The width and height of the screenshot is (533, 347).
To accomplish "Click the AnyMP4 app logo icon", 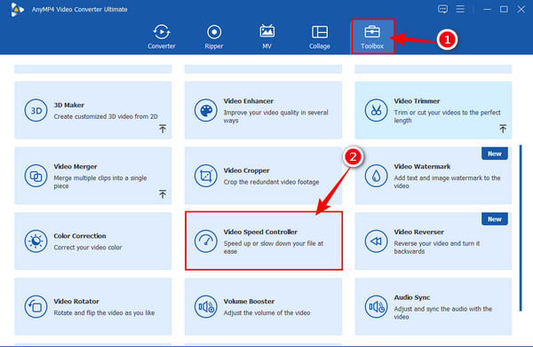I will 17,9.
